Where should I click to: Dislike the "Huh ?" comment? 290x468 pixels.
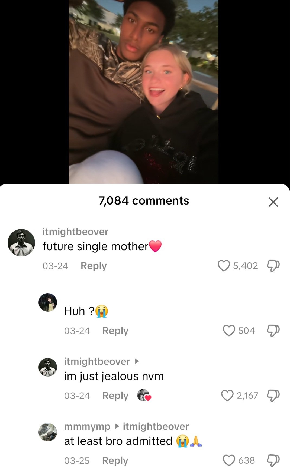pos(273,331)
